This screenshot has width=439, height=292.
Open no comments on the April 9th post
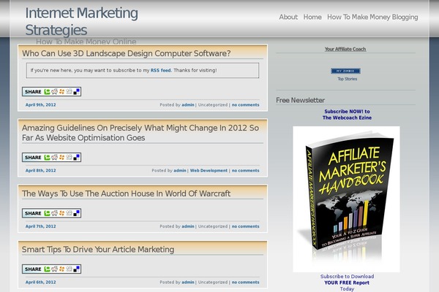(245, 105)
